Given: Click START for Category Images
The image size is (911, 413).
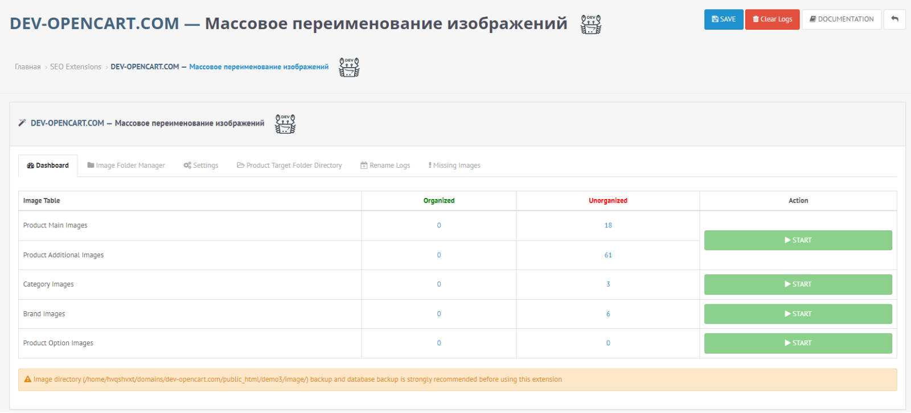Looking at the screenshot, I should click(x=798, y=284).
